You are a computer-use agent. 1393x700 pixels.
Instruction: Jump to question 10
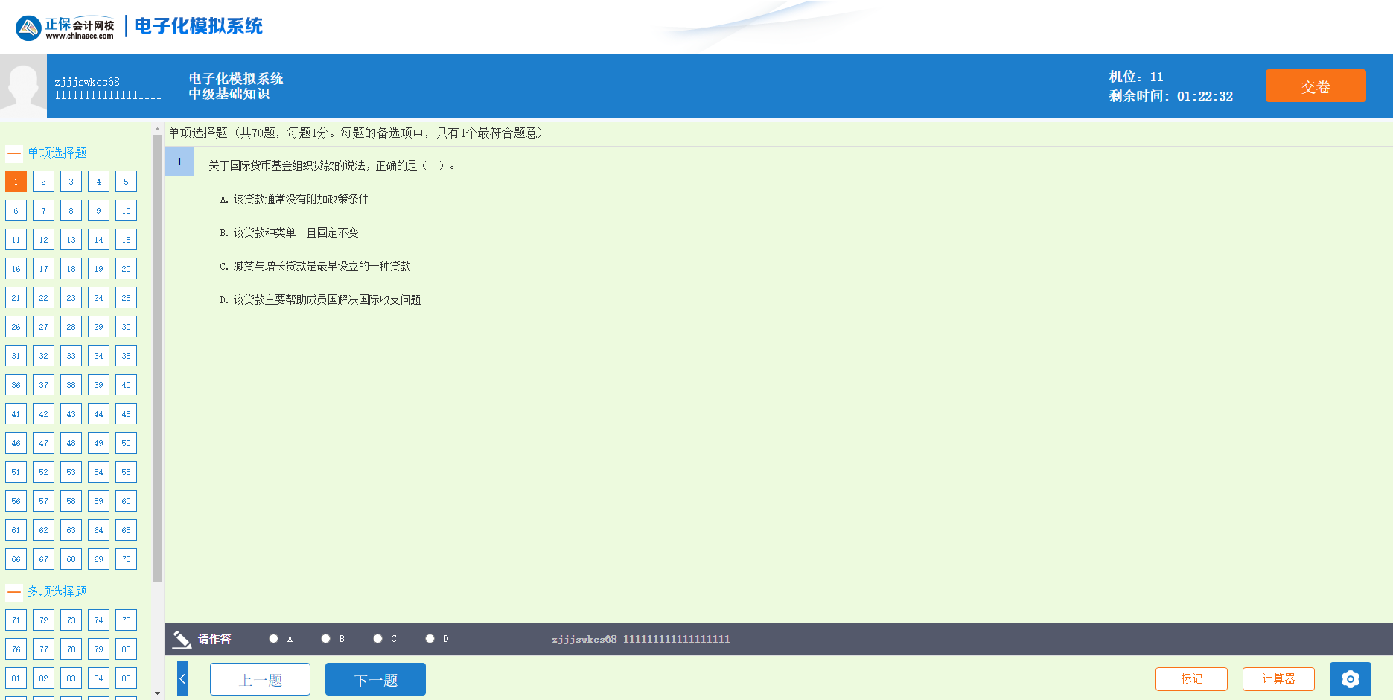[126, 211]
